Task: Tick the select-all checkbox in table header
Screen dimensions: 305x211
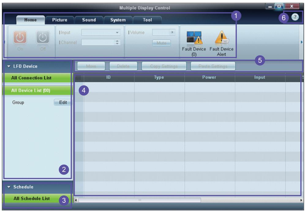Action: point(78,78)
